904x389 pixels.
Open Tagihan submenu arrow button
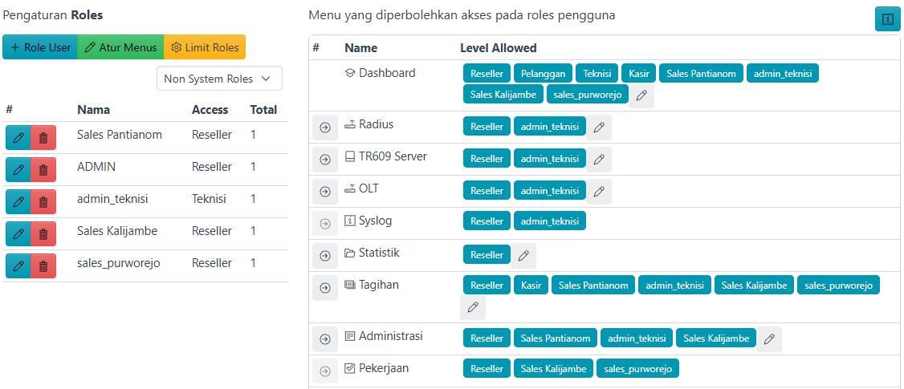[324, 288]
